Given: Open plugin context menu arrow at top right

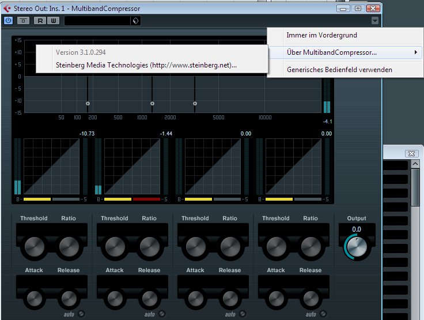Looking at the screenshot, I should pyautogui.click(x=375, y=21).
